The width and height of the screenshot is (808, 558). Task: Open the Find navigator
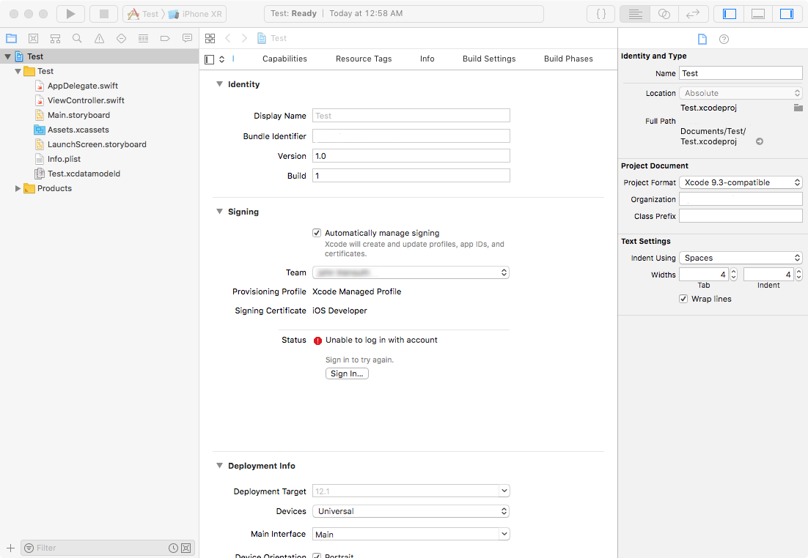(77, 38)
